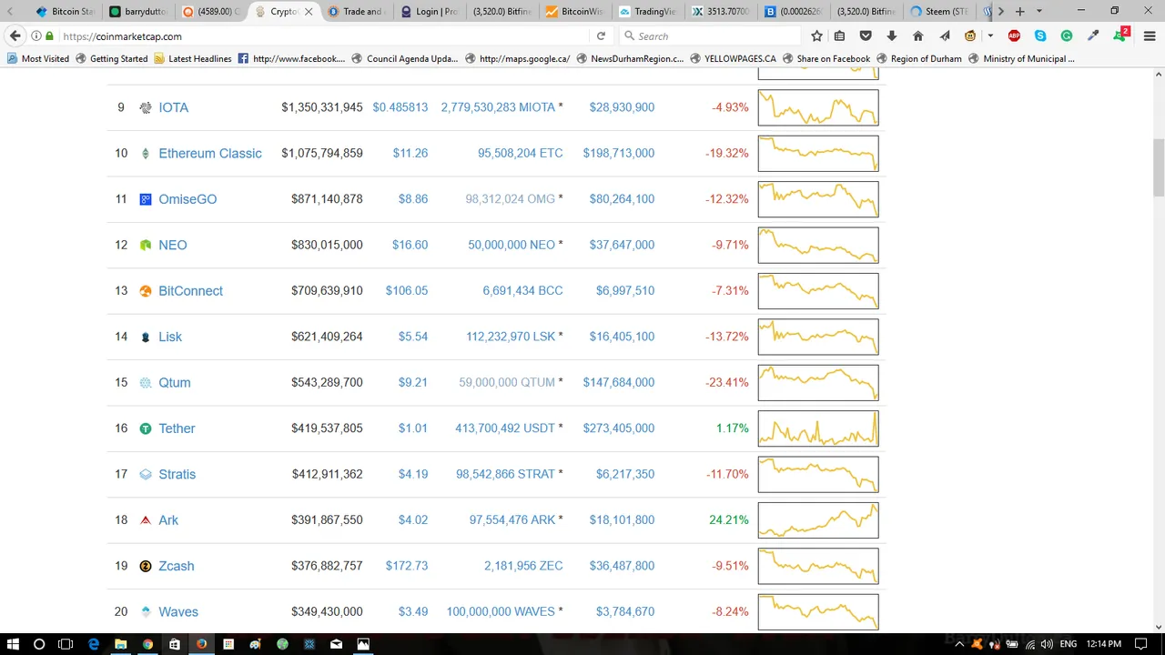Open the Tether coin link

[177, 428]
